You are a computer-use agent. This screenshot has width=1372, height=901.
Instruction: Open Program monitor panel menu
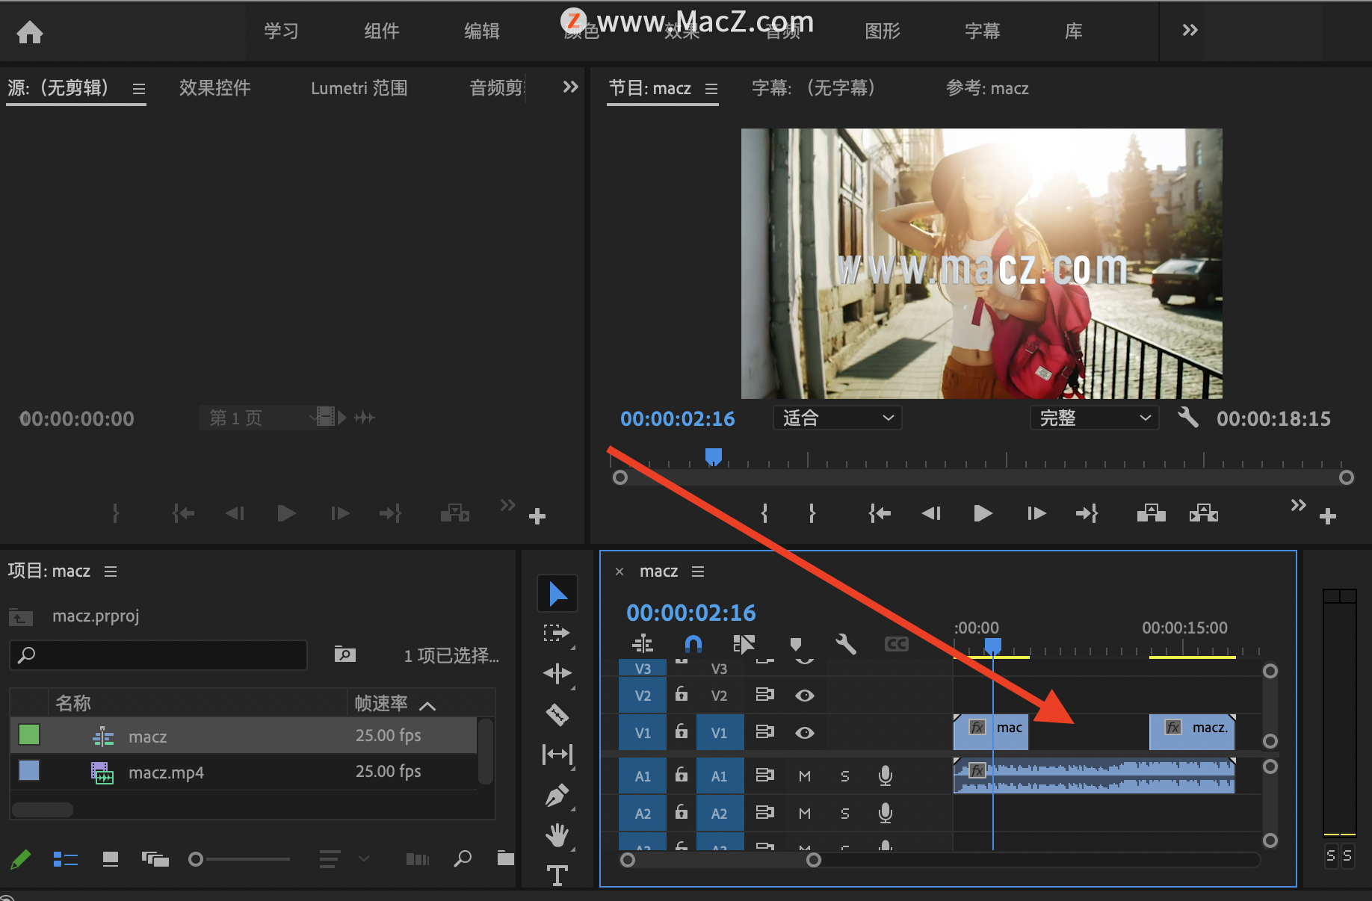tap(711, 89)
